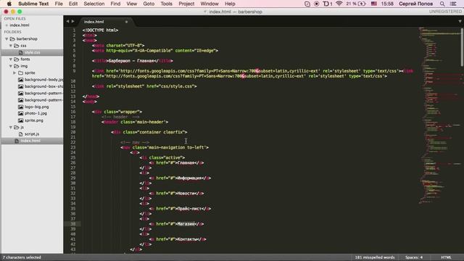Open the Edit menu
The height and width of the screenshot is (261, 464).
pyautogui.click(x=73, y=4)
